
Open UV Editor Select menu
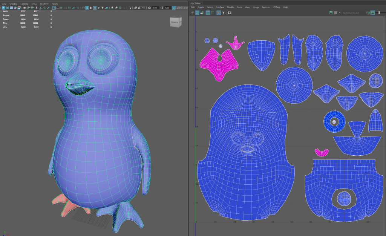pyautogui.click(x=210, y=7)
